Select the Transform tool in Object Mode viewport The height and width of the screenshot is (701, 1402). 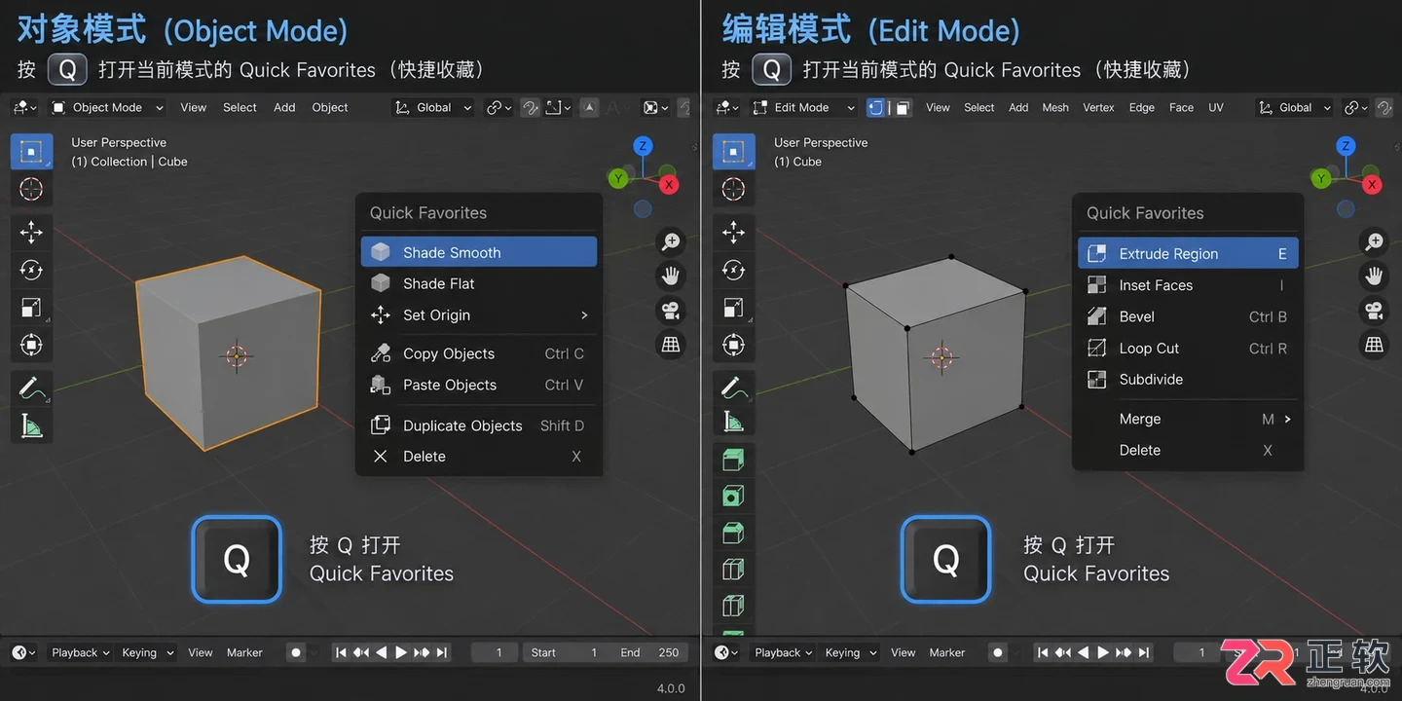pos(31,345)
